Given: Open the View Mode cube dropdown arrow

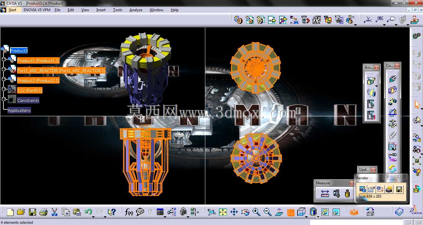Looking at the screenshot, I should (x=306, y=216).
